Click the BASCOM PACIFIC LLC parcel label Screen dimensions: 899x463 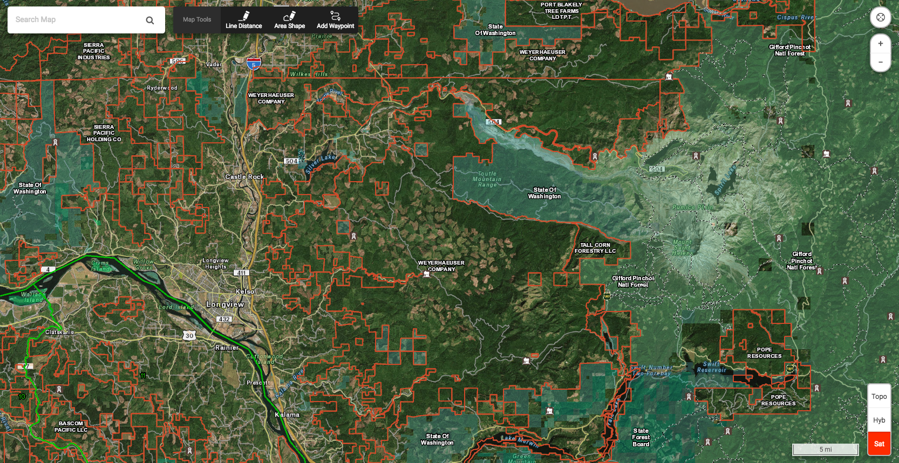(x=71, y=426)
